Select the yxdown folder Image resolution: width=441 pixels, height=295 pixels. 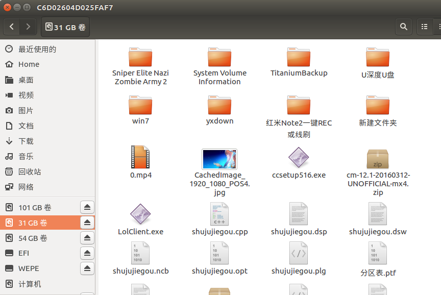click(x=219, y=110)
